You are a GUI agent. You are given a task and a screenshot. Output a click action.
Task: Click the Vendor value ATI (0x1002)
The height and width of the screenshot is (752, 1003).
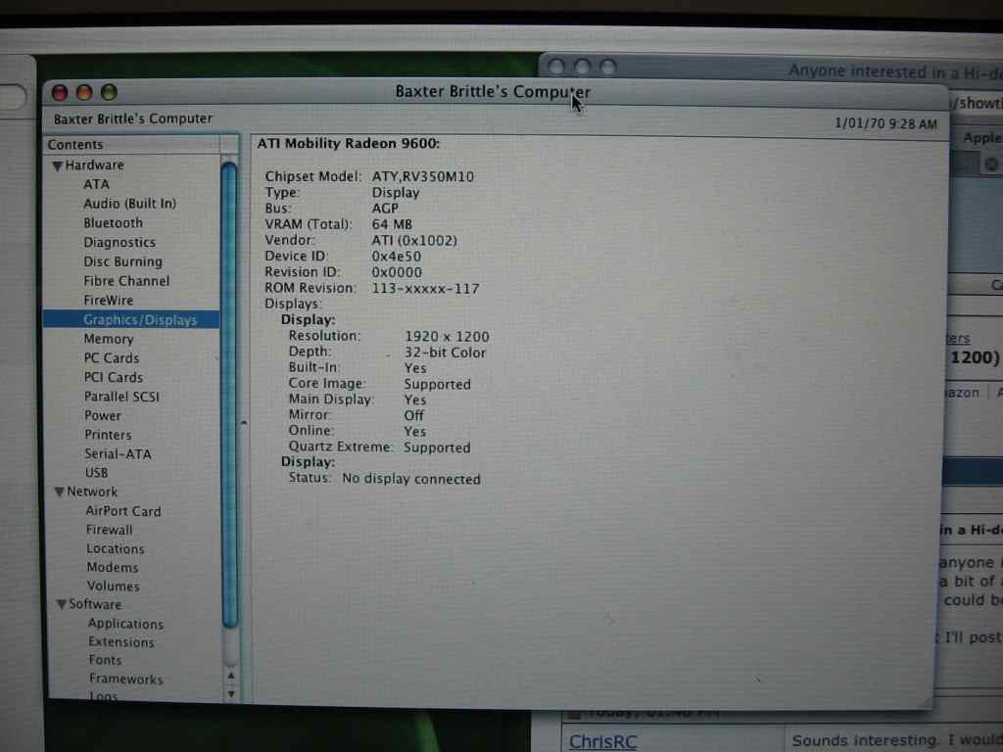pyautogui.click(x=414, y=241)
